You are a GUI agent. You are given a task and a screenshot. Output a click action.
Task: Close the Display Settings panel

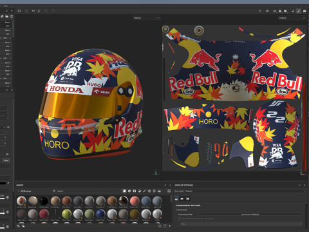304,185
